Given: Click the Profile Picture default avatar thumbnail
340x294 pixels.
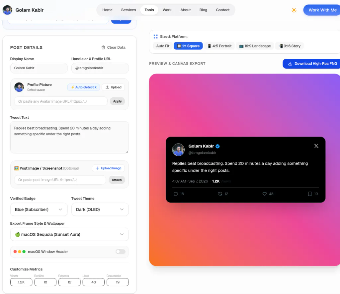Looking at the screenshot, I should pyautogui.click(x=19, y=87).
